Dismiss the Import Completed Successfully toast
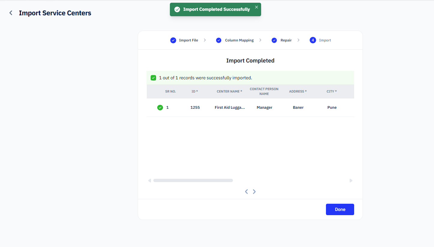Screen dimensions: 434x247 click(256, 7)
